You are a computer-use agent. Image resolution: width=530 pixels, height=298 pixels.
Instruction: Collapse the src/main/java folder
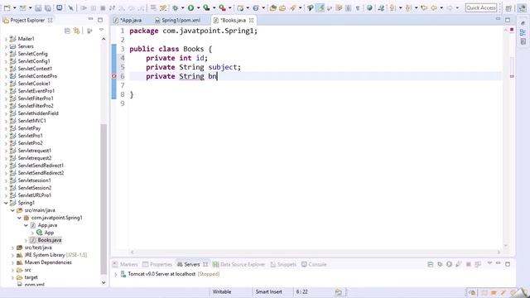coord(12,210)
